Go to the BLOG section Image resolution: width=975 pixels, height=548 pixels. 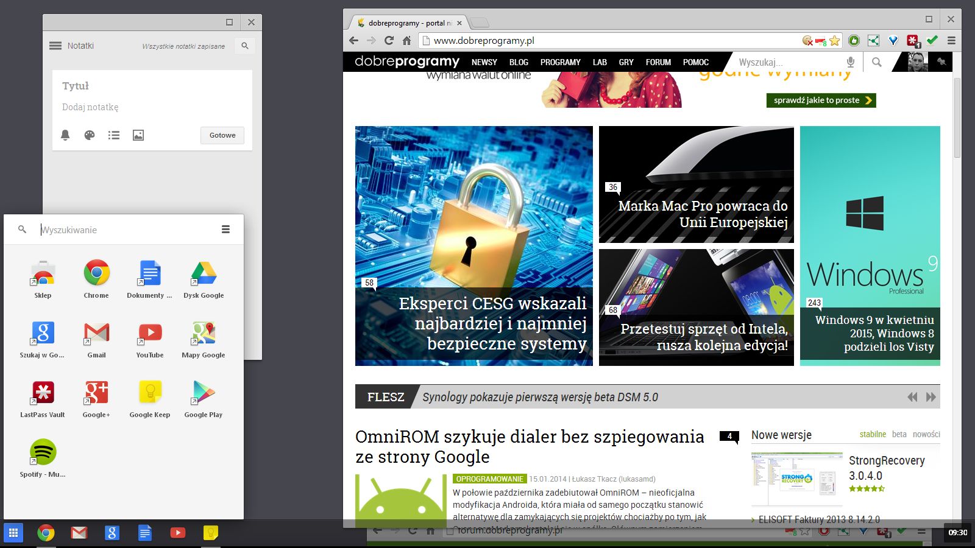point(519,62)
